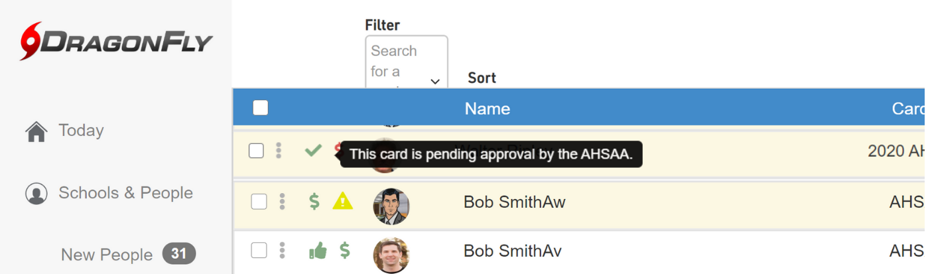
Task: Click the dollar icon on Bob SmithAv's row
Action: (345, 251)
